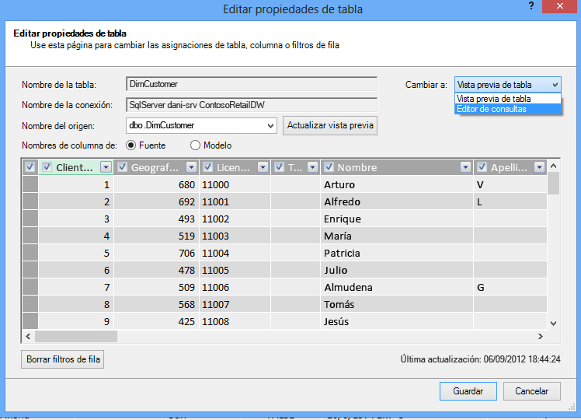Click the horizontal scrollbar left arrow

click(28, 336)
